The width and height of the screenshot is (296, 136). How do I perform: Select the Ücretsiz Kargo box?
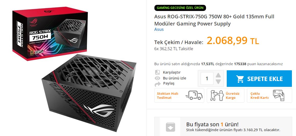pos(225,95)
